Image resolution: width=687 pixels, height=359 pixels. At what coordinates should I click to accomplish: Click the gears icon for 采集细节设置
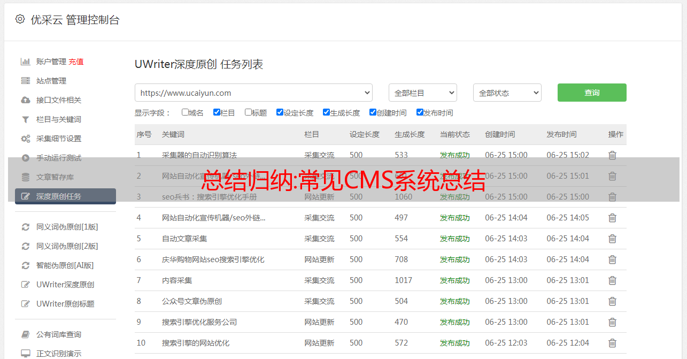(x=25, y=139)
